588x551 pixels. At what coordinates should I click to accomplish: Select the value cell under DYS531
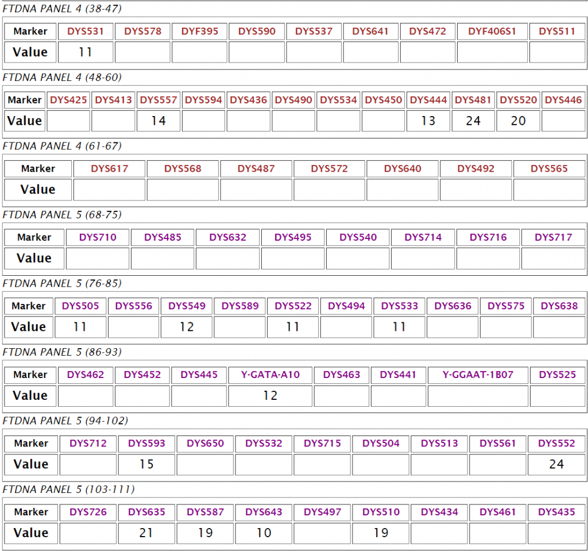click(86, 52)
